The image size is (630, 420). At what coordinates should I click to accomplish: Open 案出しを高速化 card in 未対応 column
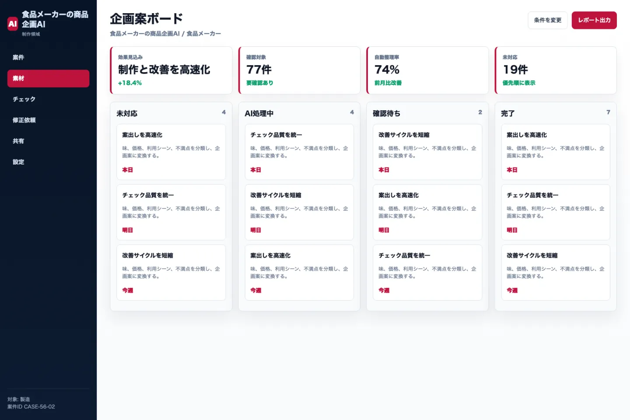171,152
